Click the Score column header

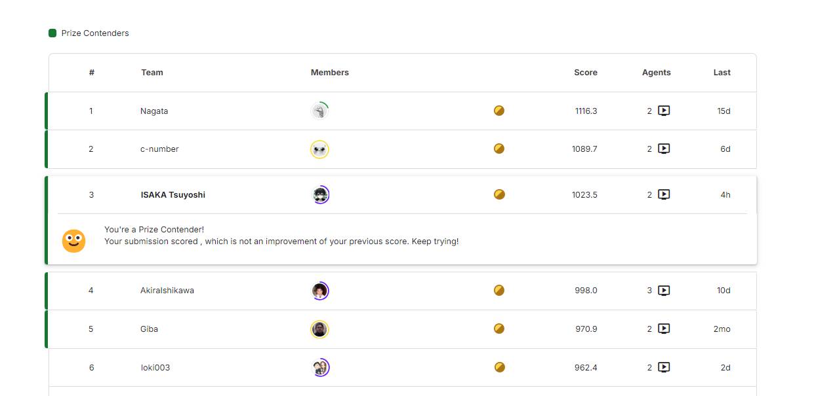586,73
